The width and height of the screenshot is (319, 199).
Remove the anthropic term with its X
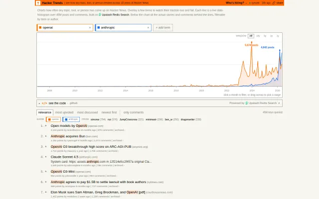point(148,28)
